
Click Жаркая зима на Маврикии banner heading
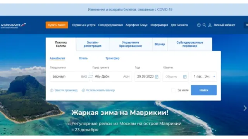click(x=120, y=113)
